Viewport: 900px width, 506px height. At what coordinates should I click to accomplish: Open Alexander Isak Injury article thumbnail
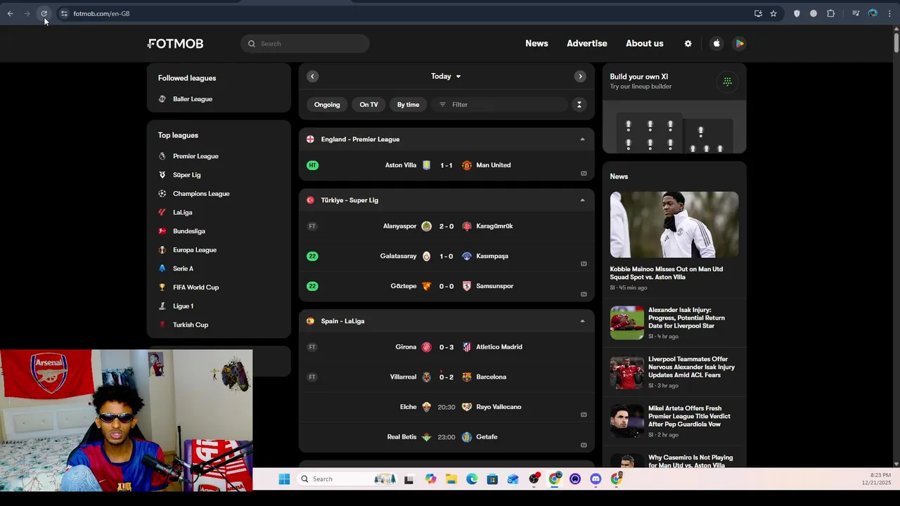coord(626,323)
